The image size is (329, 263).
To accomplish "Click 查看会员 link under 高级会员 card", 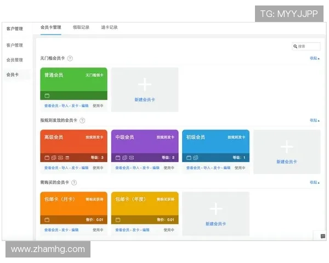I will coord(51,168).
